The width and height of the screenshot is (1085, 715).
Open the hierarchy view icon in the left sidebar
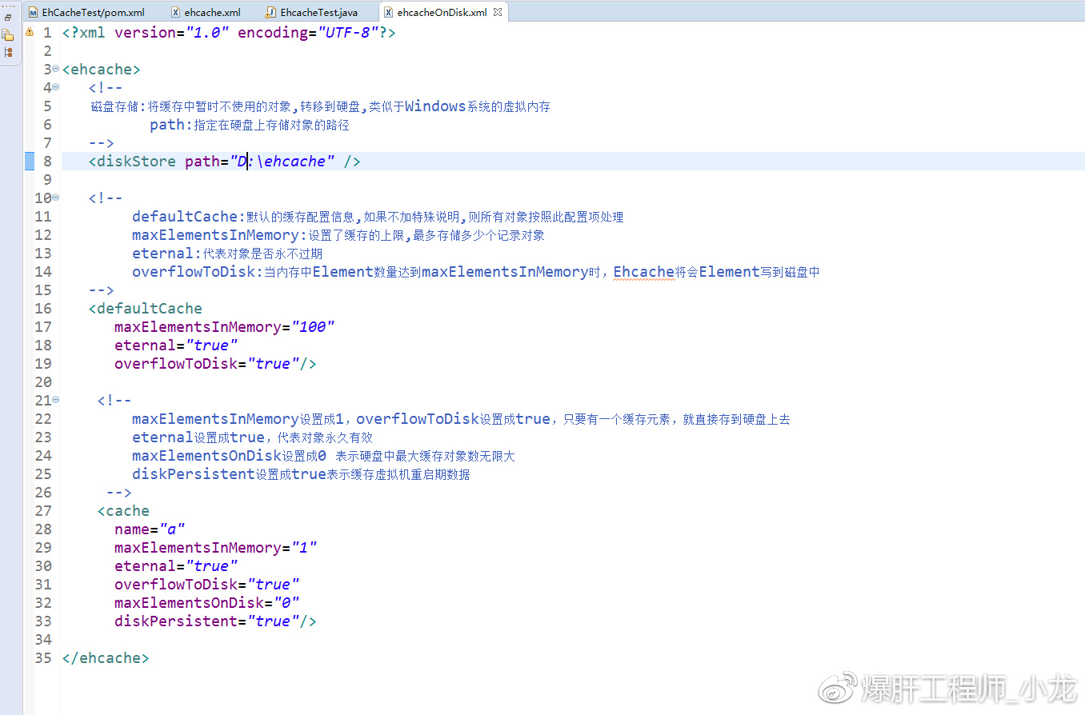pyautogui.click(x=8, y=53)
